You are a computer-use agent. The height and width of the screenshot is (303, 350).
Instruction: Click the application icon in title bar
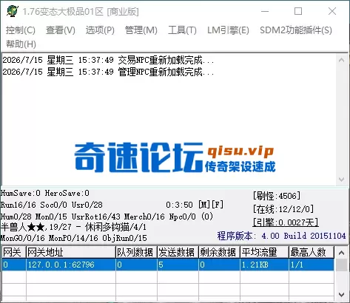12,11
